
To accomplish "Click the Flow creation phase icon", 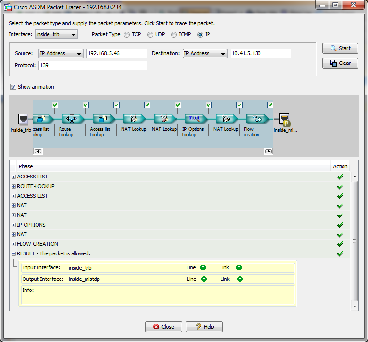I will point(257,119).
